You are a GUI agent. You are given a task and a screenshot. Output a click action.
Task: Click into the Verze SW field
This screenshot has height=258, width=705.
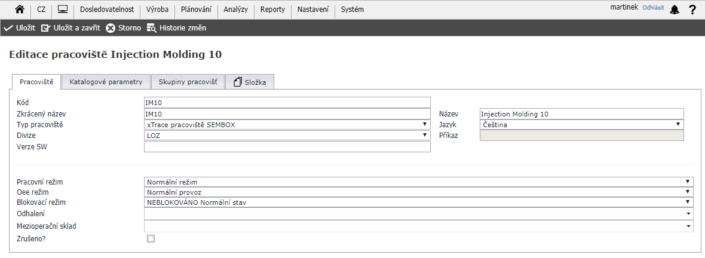pyautogui.click(x=287, y=147)
